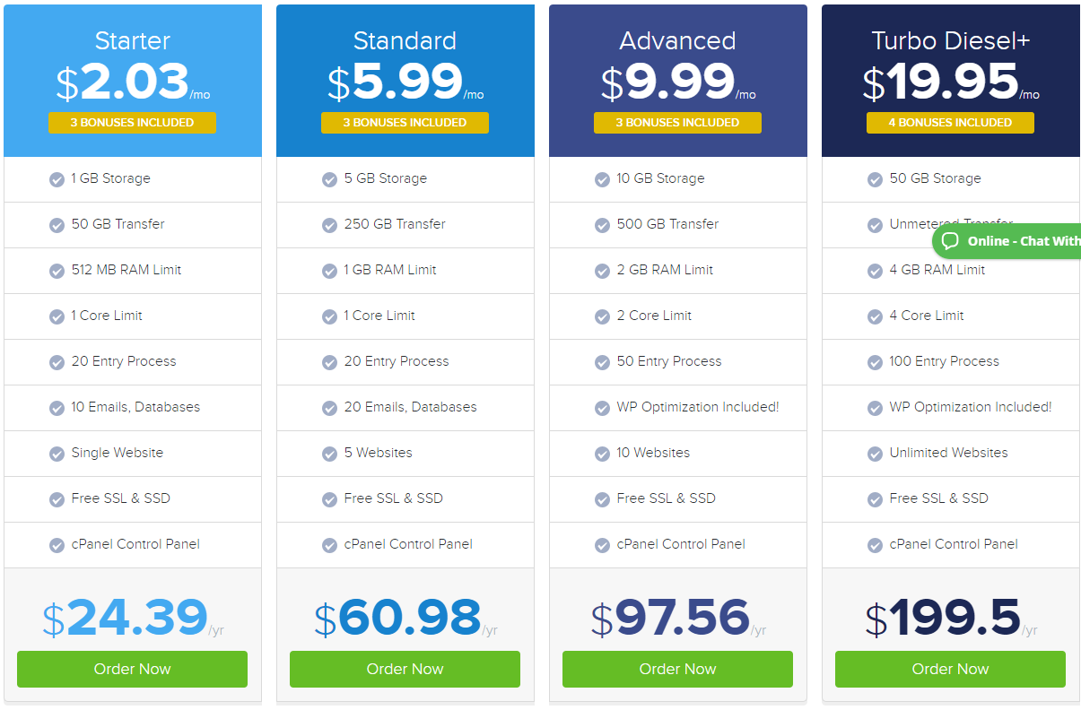Click the checkmark next to Unlimited Websites
1081x710 pixels.
(875, 453)
